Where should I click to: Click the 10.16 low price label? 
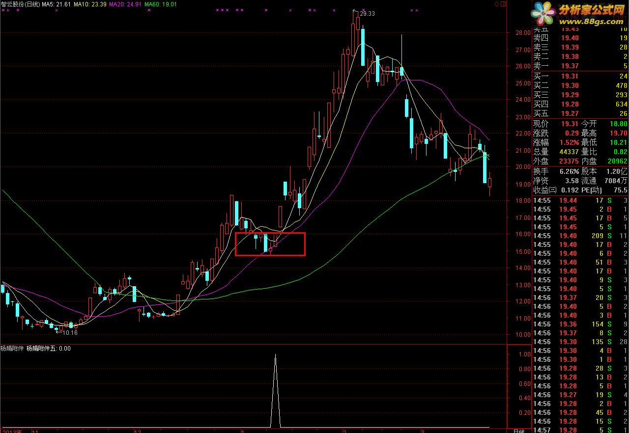69,332
